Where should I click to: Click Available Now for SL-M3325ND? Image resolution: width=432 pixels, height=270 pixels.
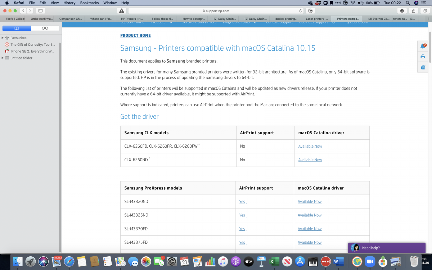click(310, 215)
